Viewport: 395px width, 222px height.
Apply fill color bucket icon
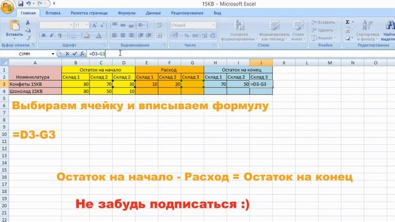pos(86,36)
